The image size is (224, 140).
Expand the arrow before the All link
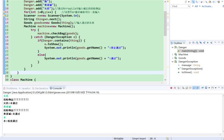(193, 6)
